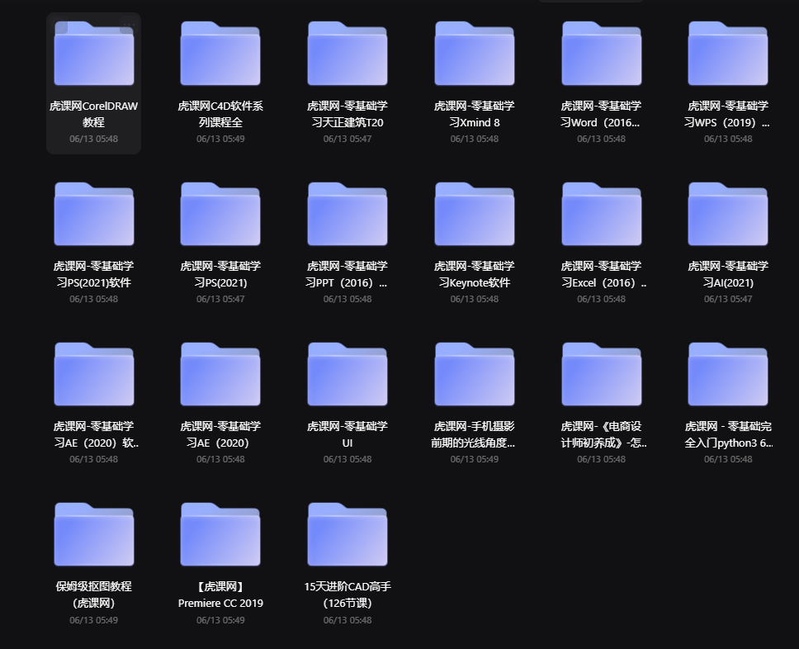Open the three-dot menu on CorelDRAW教程 folder
The image size is (799, 649).
point(128,25)
